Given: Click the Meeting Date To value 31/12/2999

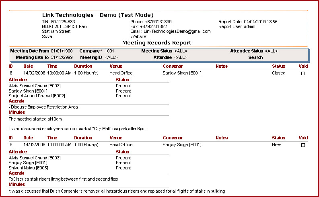Looking at the screenshot, I should [x=62, y=58].
